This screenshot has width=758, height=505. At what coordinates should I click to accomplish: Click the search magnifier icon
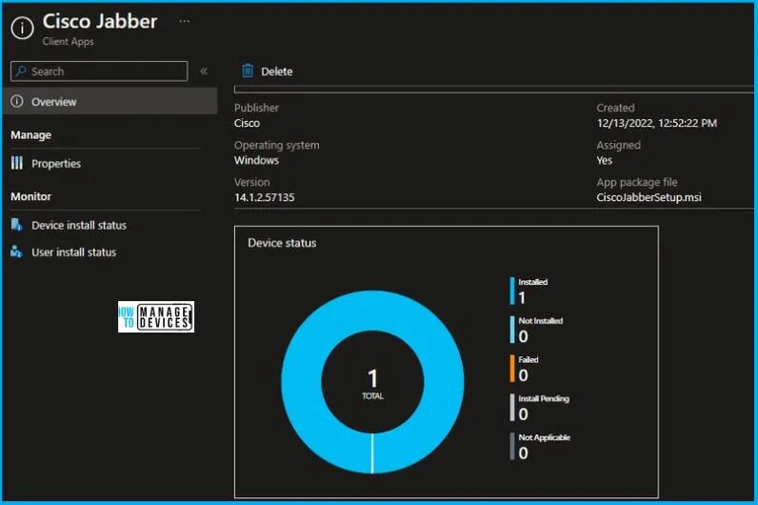click(x=21, y=71)
